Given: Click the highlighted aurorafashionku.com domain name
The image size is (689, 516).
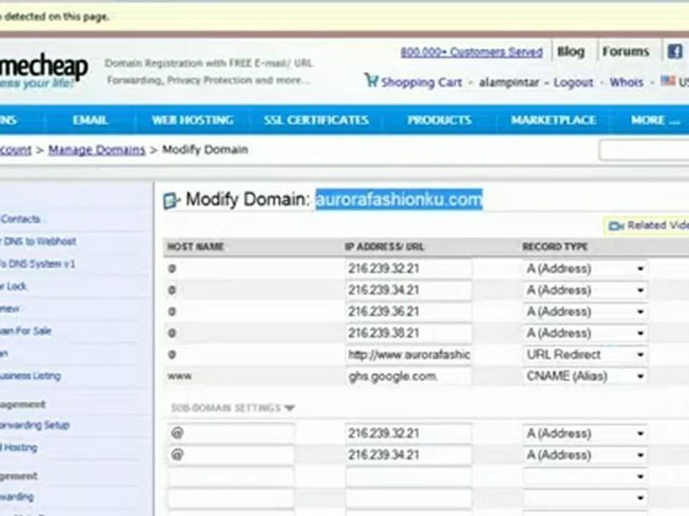Looking at the screenshot, I should (x=399, y=200).
